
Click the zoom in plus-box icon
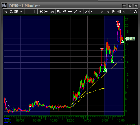click(41, 12)
